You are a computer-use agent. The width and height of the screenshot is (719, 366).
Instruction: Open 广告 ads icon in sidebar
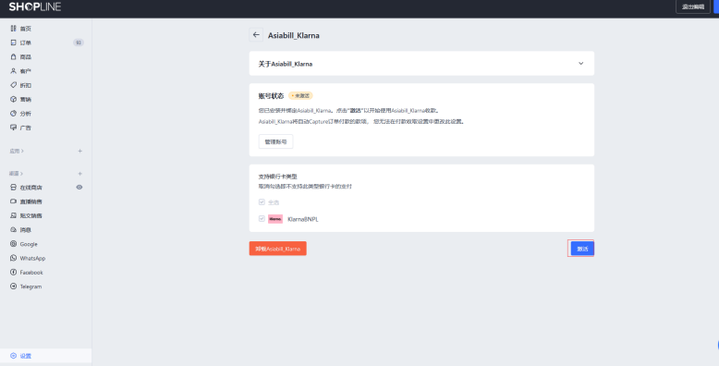tap(13, 128)
